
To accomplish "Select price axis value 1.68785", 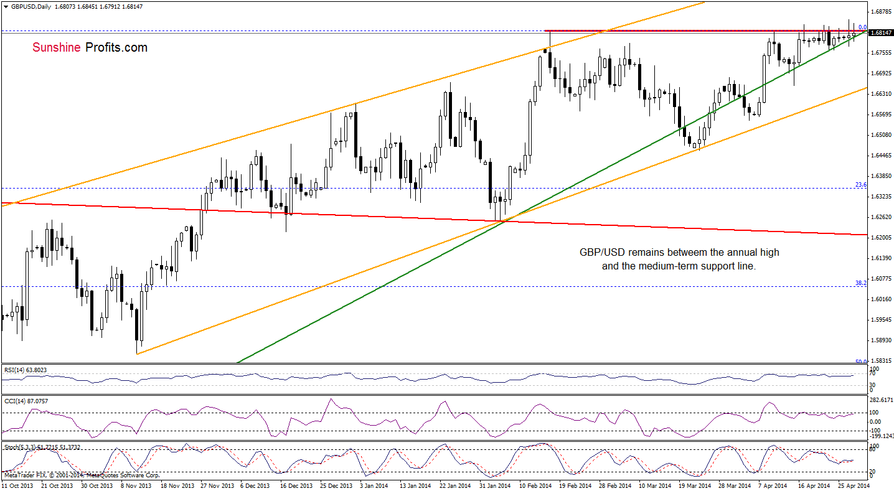I will click(x=882, y=12).
